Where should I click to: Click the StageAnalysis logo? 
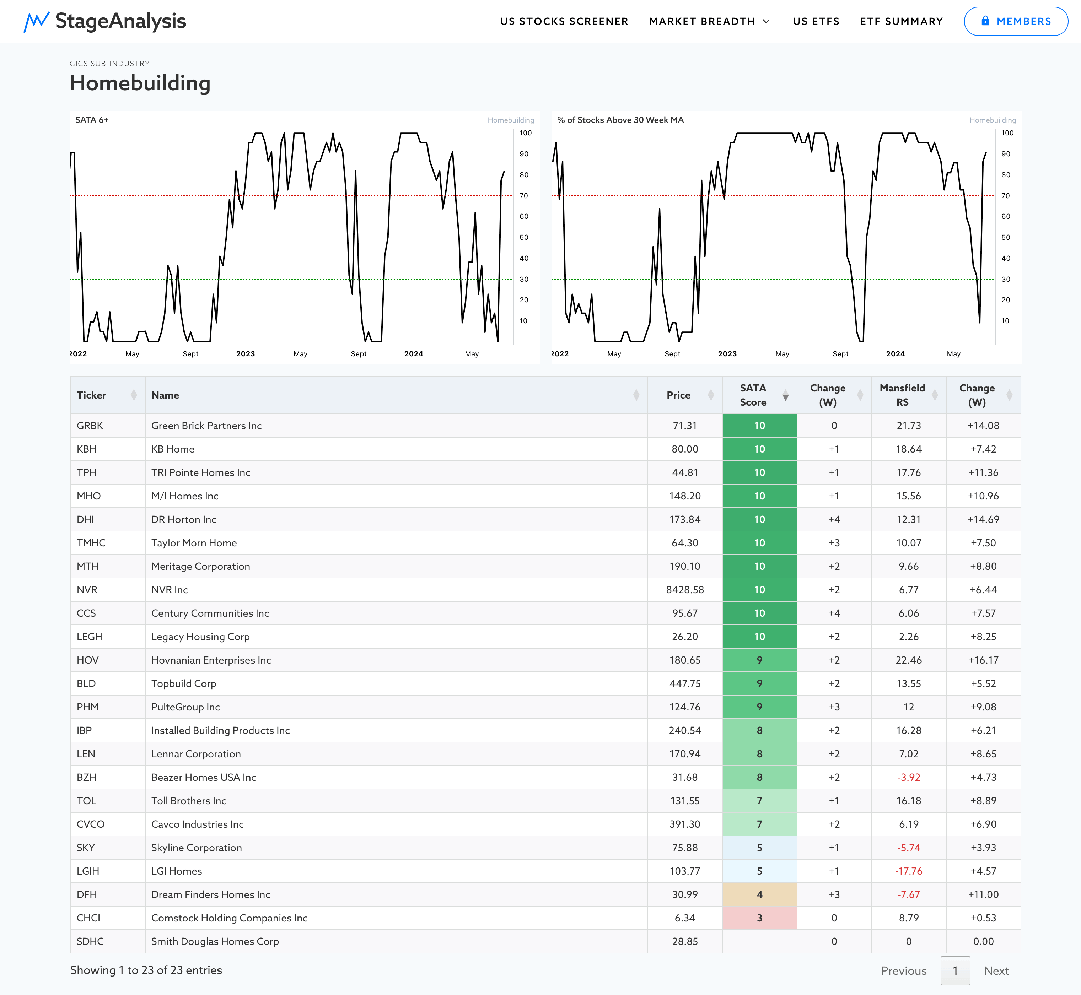coord(105,22)
